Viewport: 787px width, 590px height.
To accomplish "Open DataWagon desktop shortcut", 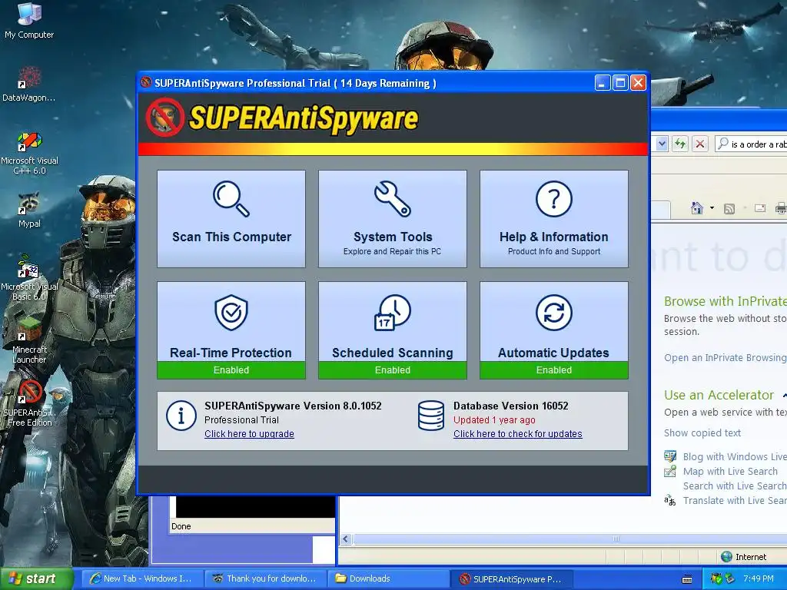I will click(x=28, y=84).
